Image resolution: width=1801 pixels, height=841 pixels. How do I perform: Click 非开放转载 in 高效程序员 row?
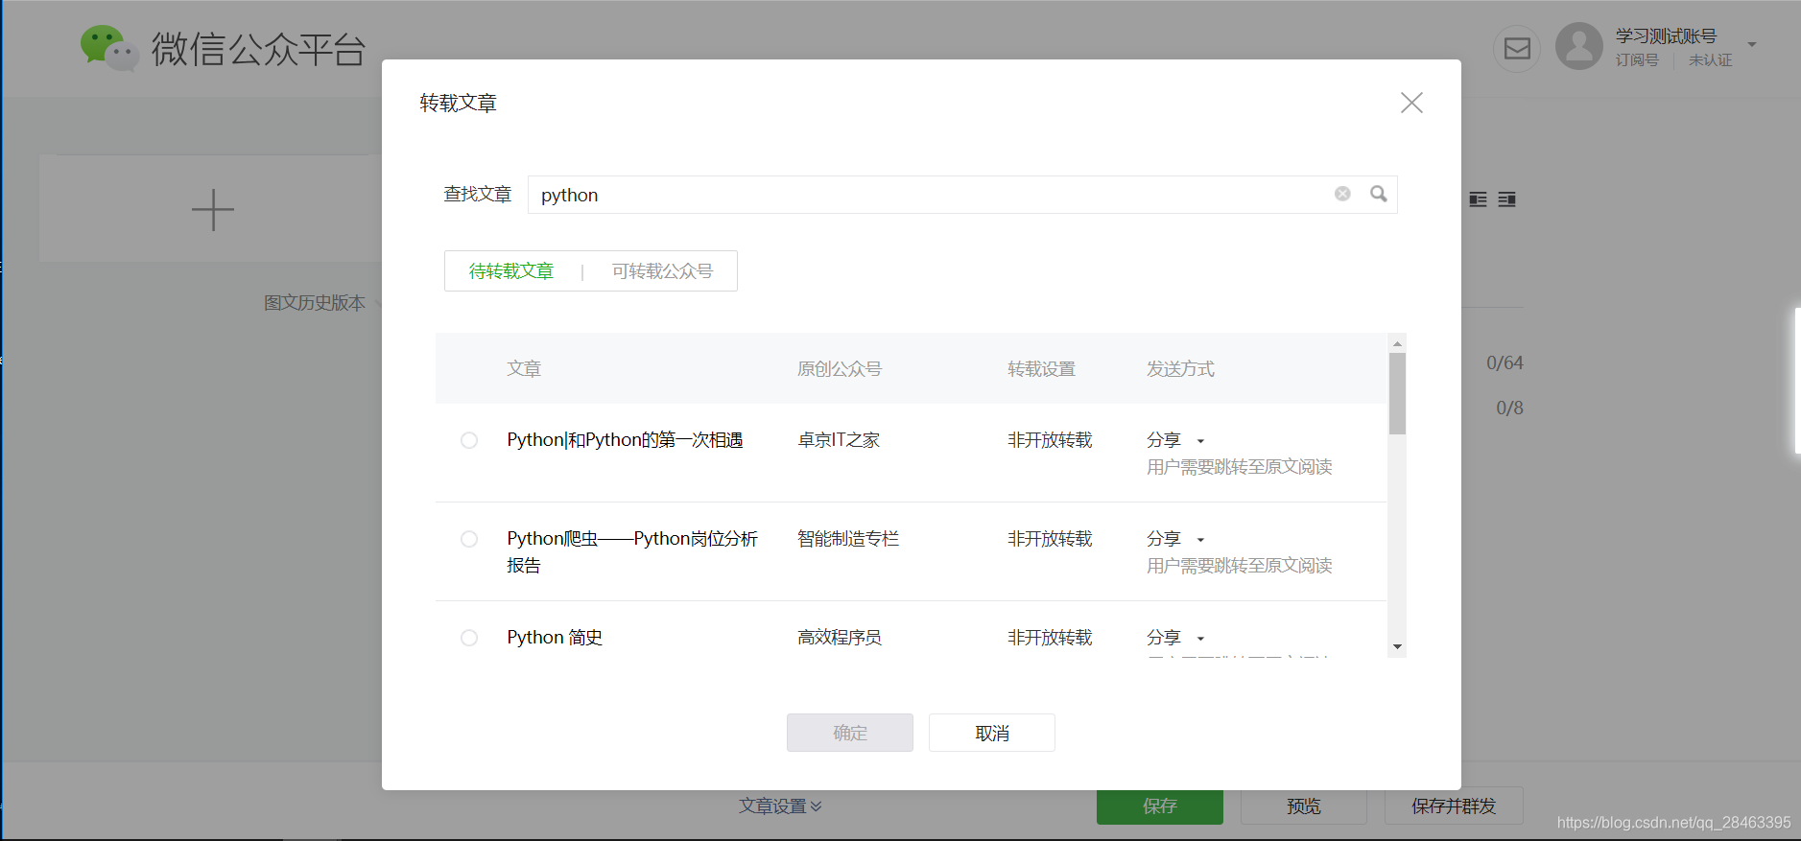(1050, 638)
